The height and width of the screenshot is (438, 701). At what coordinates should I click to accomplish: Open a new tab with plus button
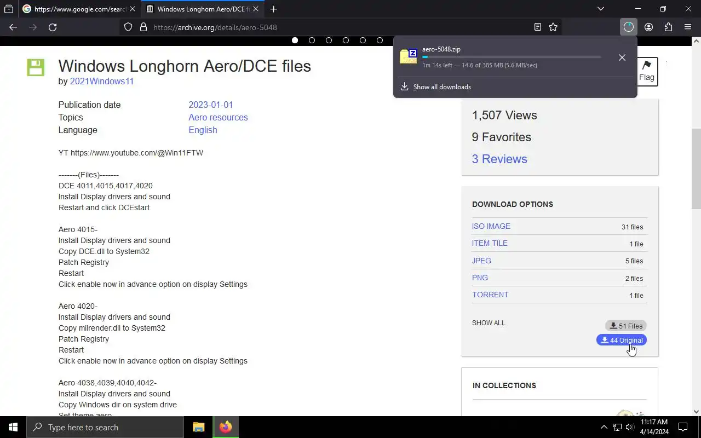click(x=273, y=9)
